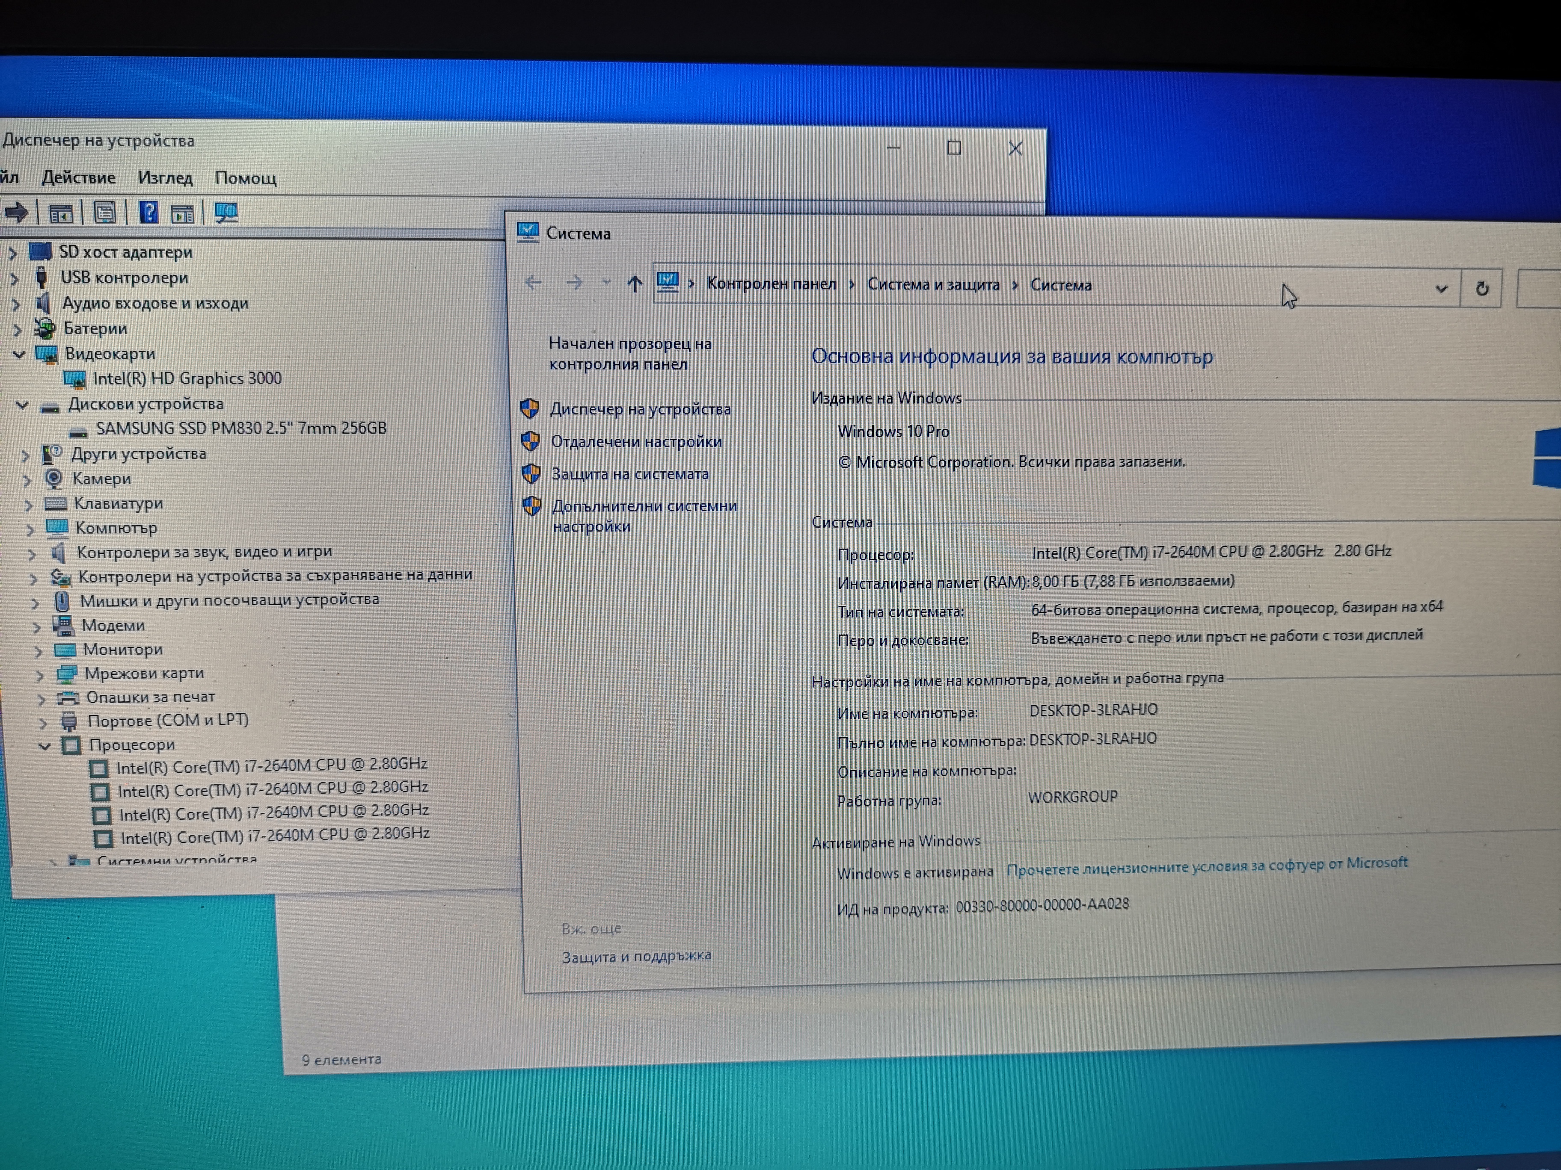Select Intel(R) HD Graphics 3000 device

(187, 379)
